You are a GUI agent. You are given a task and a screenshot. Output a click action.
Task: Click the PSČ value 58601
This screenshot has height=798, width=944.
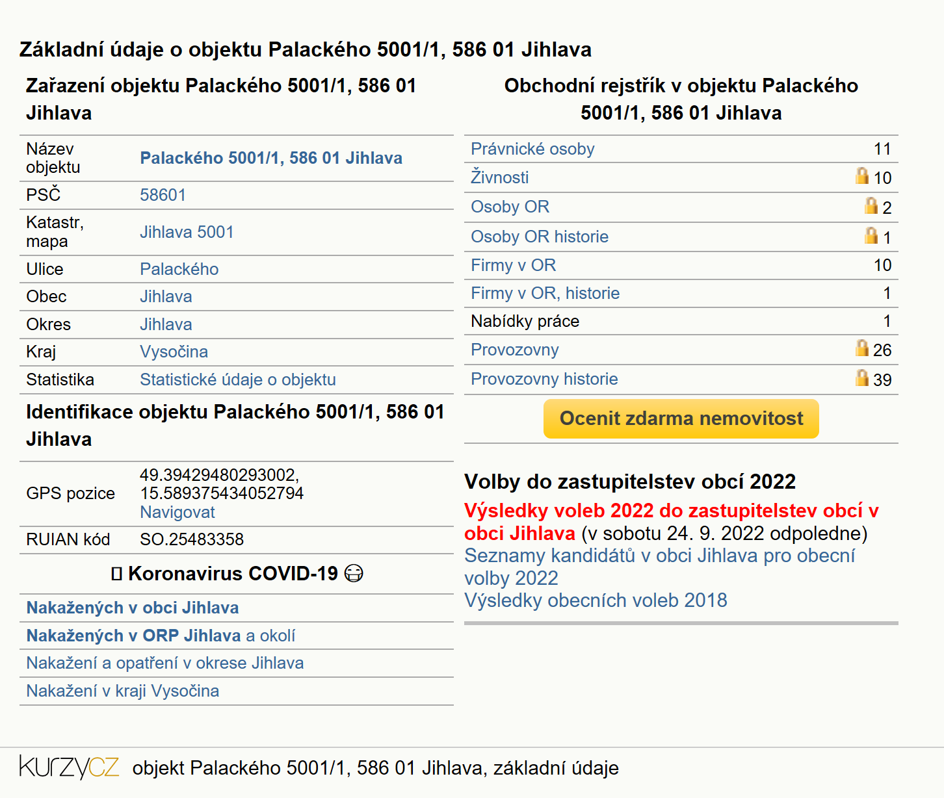pyautogui.click(x=163, y=195)
